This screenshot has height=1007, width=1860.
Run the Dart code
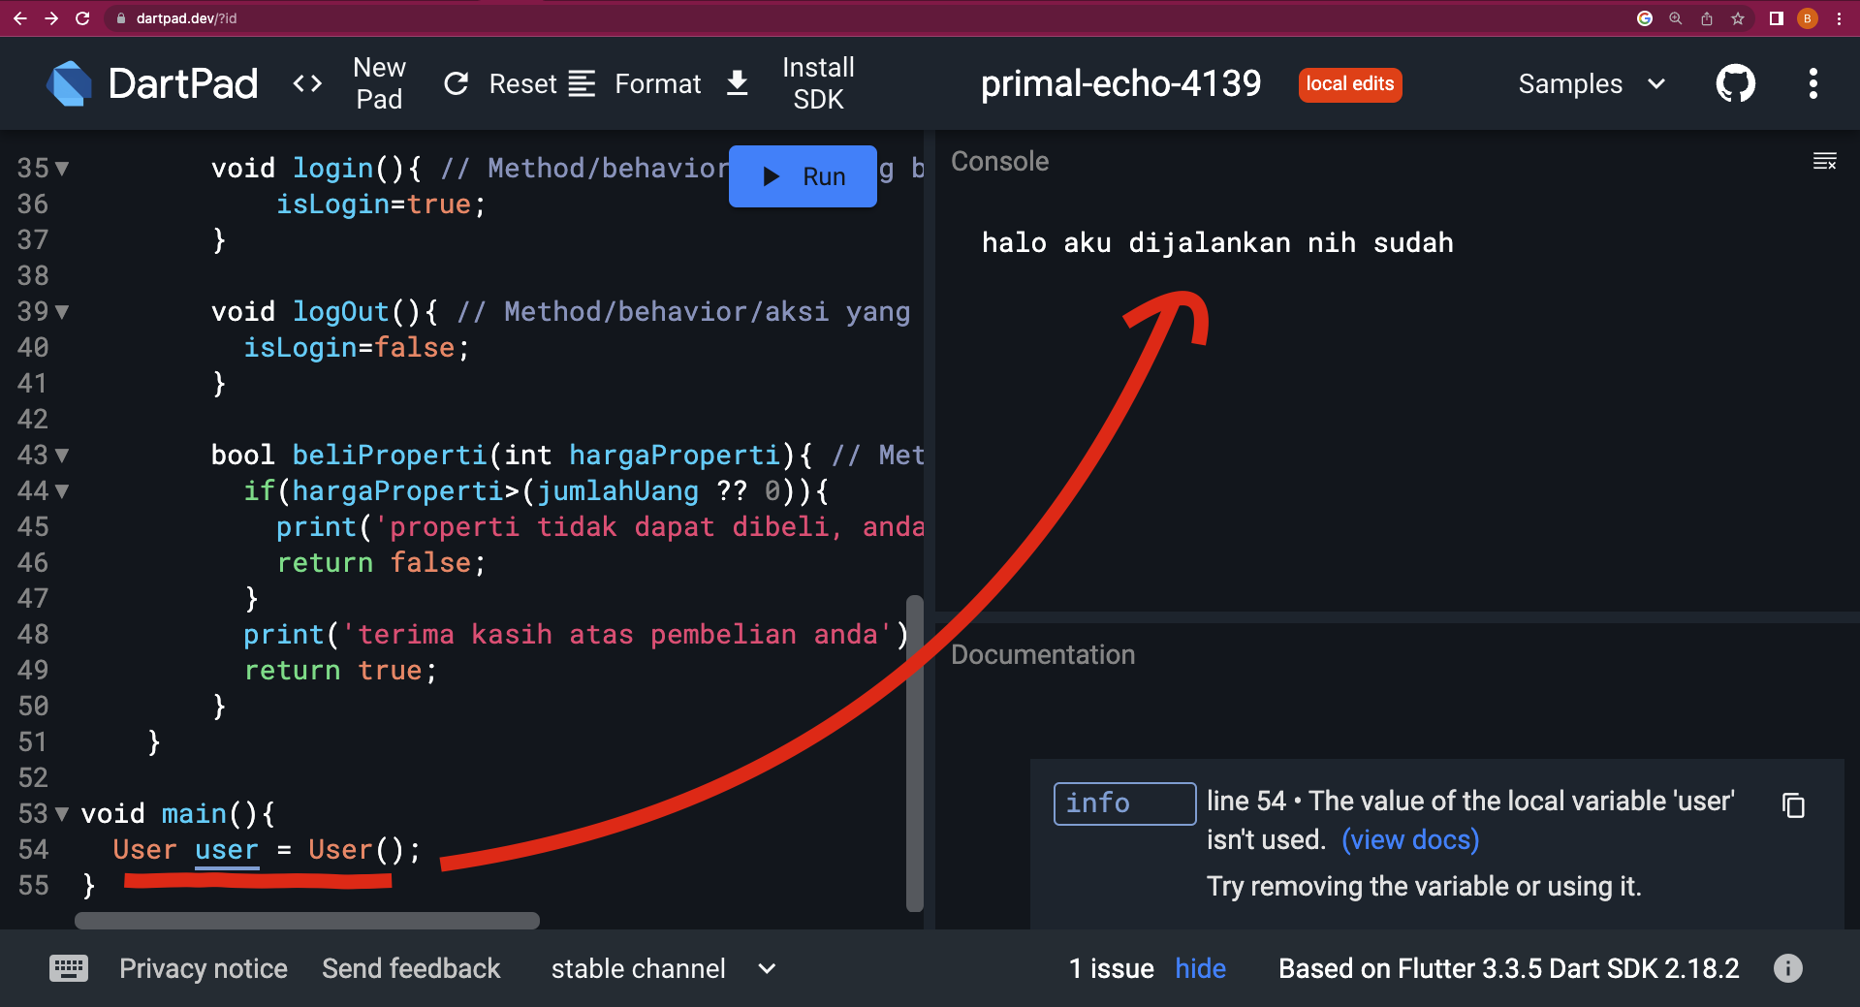pyautogui.click(x=803, y=176)
